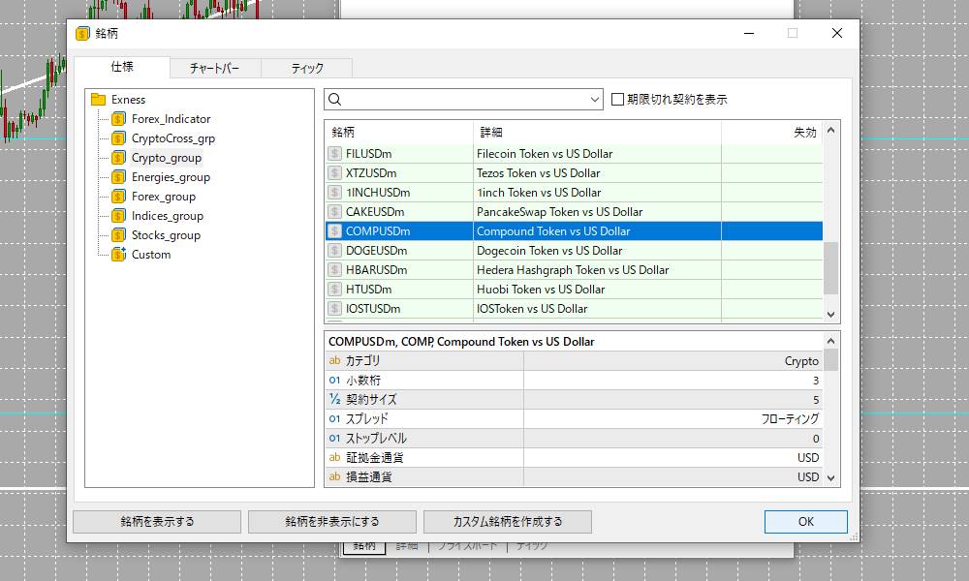Image resolution: width=969 pixels, height=581 pixels.
Task: Open the Exness folder in the symbol tree
Action: [x=98, y=99]
